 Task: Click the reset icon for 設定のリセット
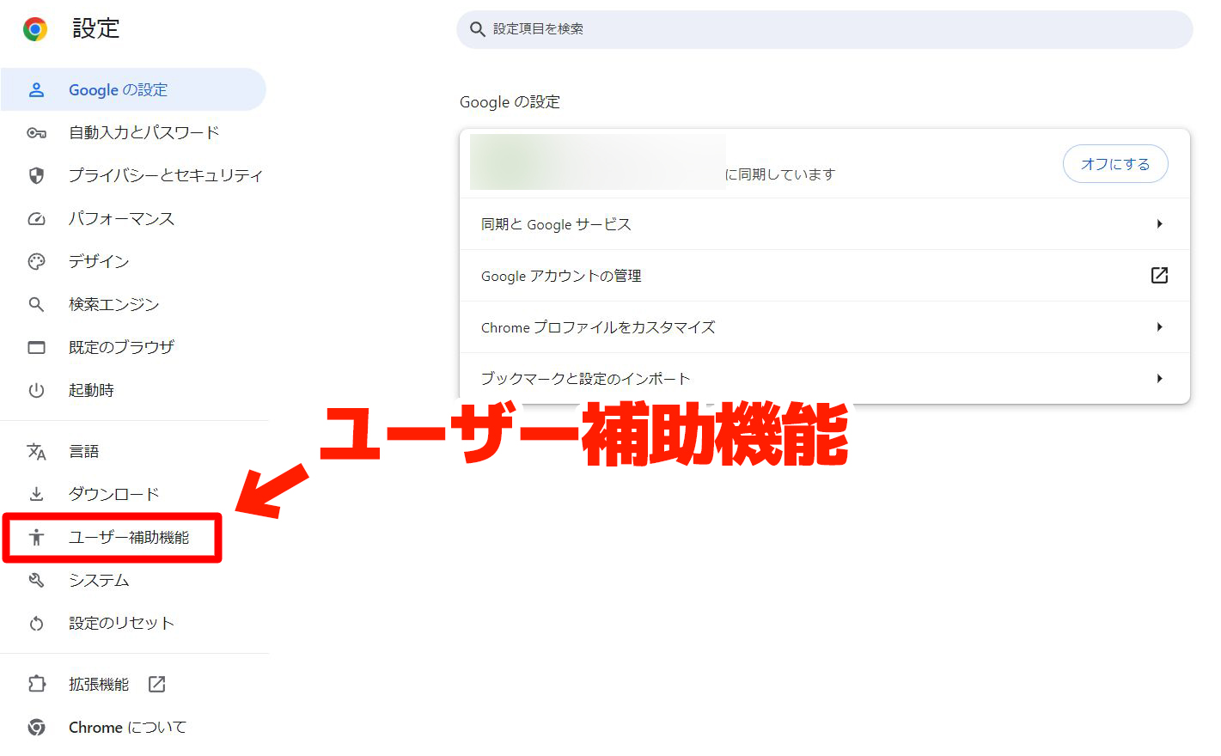point(36,623)
